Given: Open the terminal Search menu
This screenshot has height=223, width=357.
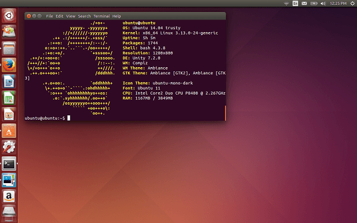Looking at the screenshot, I should [84, 16].
